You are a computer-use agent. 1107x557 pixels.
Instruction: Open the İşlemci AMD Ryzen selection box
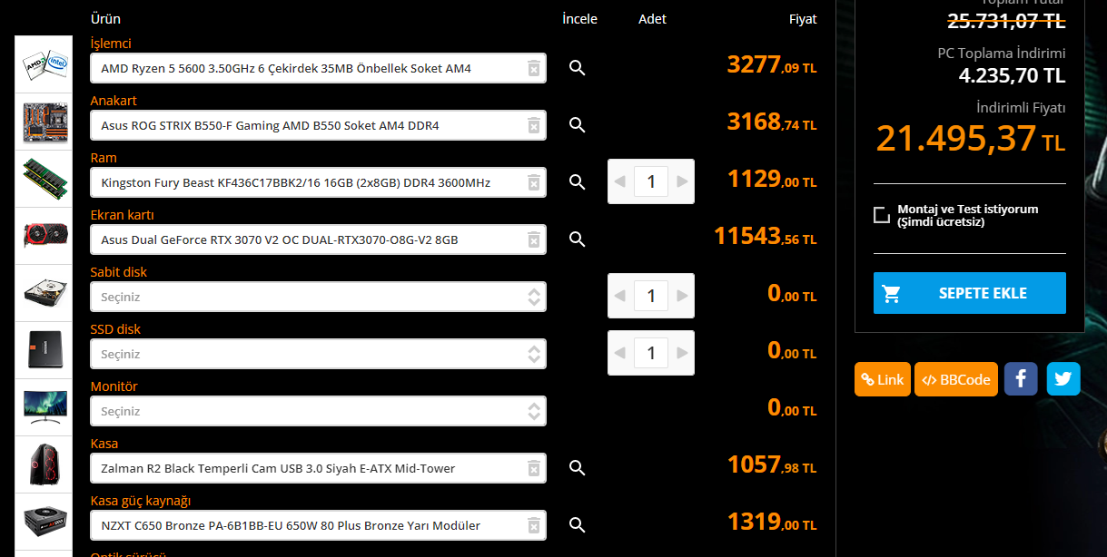[x=319, y=68]
